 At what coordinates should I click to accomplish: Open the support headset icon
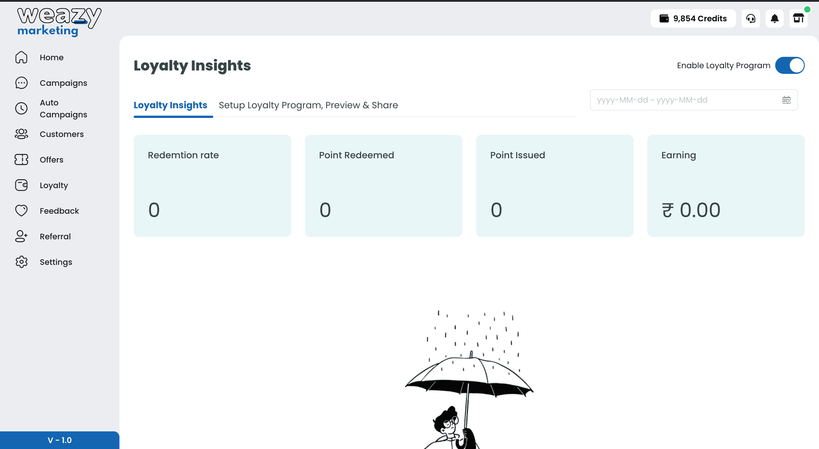[x=751, y=18]
